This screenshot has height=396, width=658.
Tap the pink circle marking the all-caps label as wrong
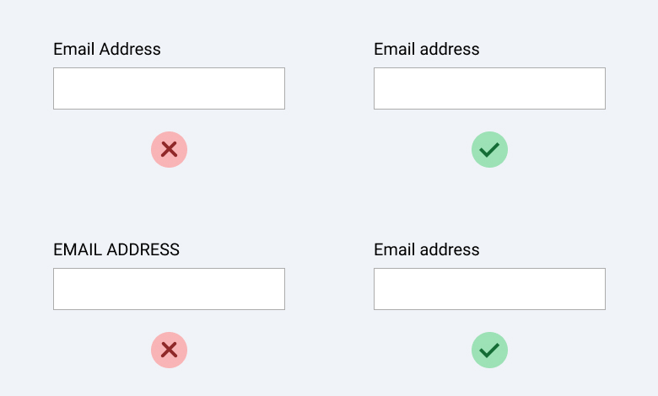click(169, 350)
